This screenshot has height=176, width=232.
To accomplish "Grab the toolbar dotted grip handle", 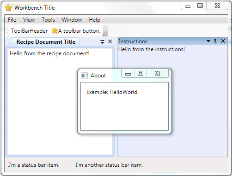I will coord(8,30).
